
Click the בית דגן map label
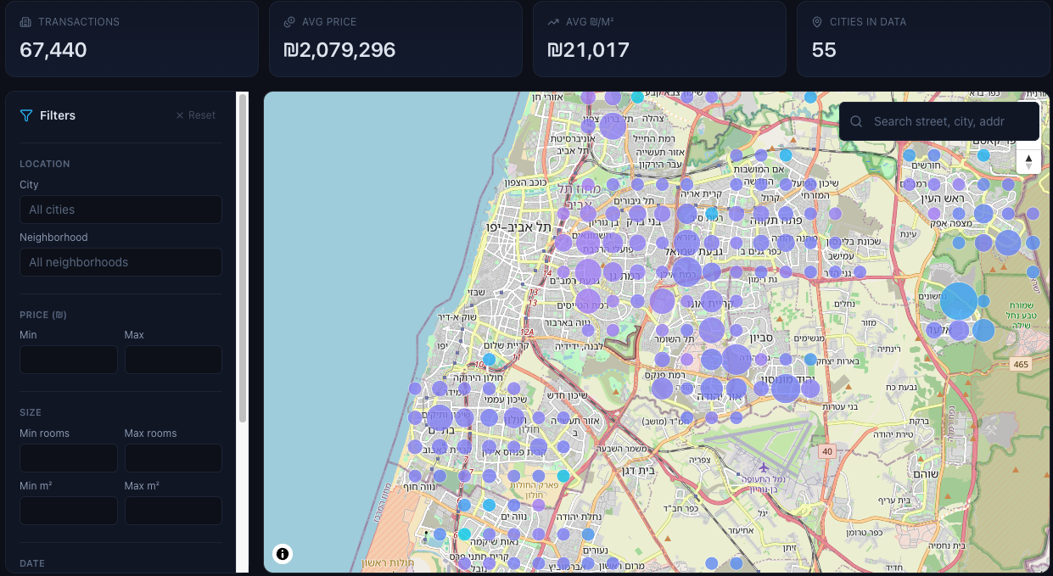(638, 468)
